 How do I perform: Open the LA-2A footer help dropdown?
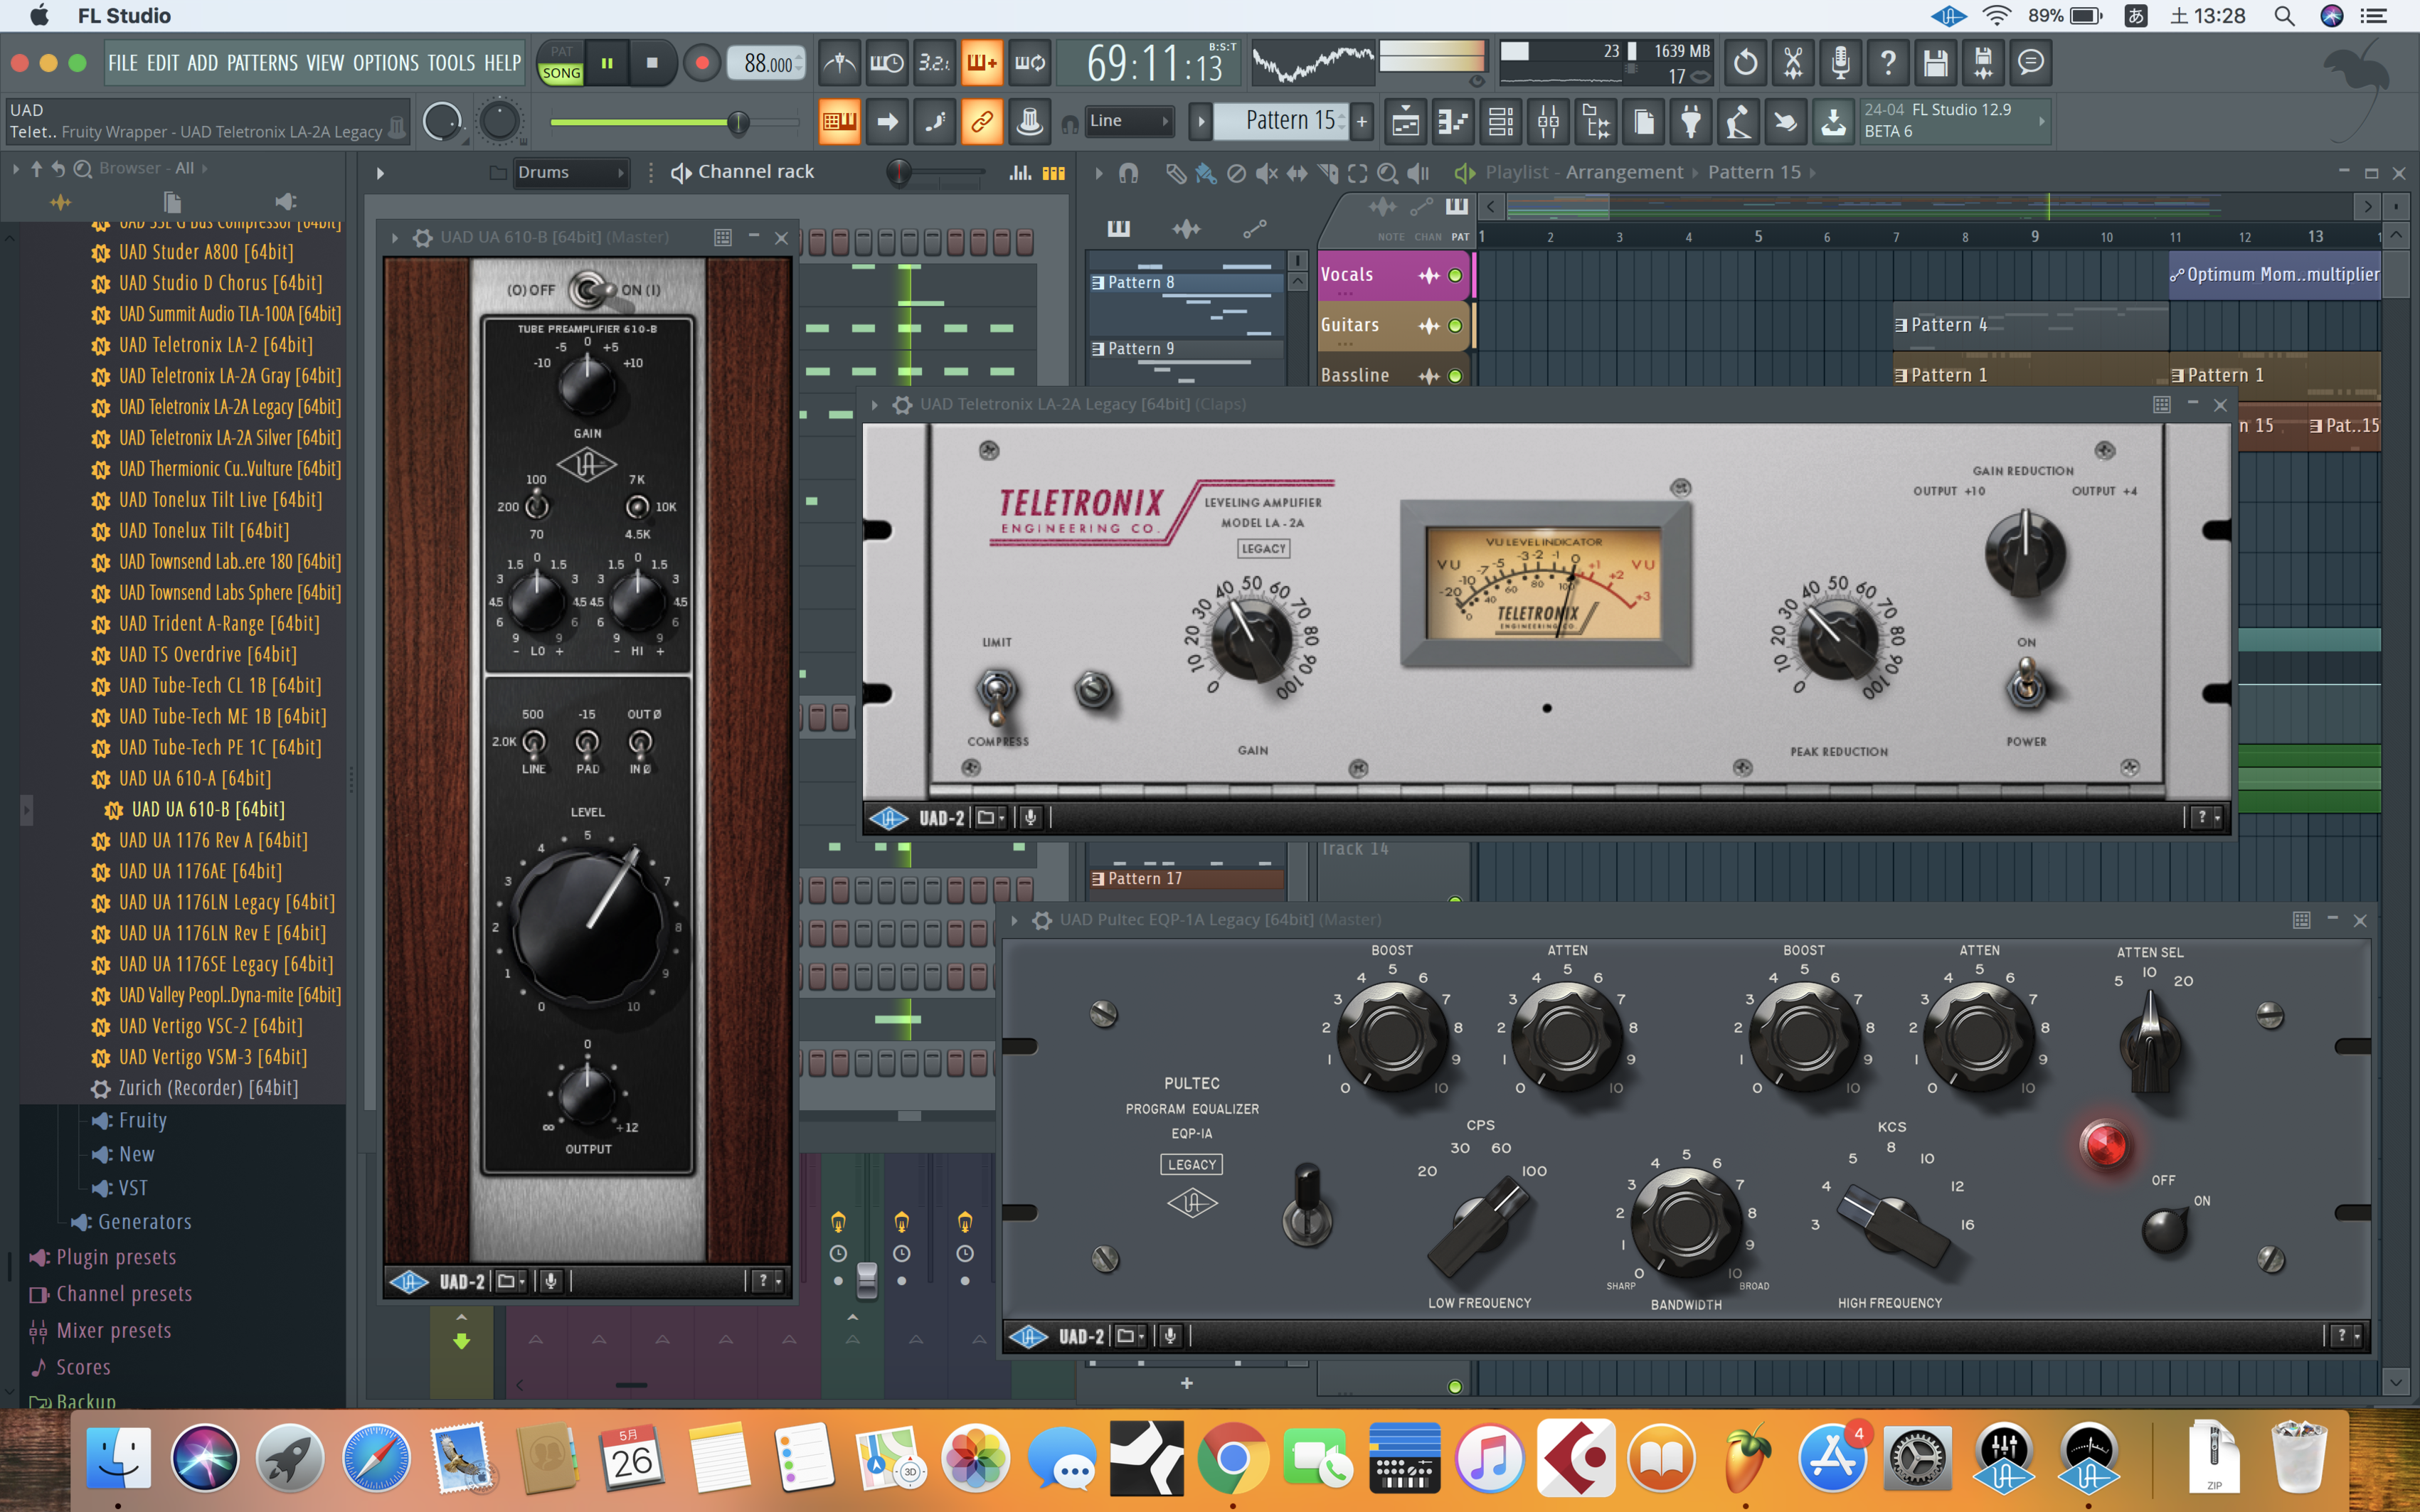click(x=2205, y=818)
